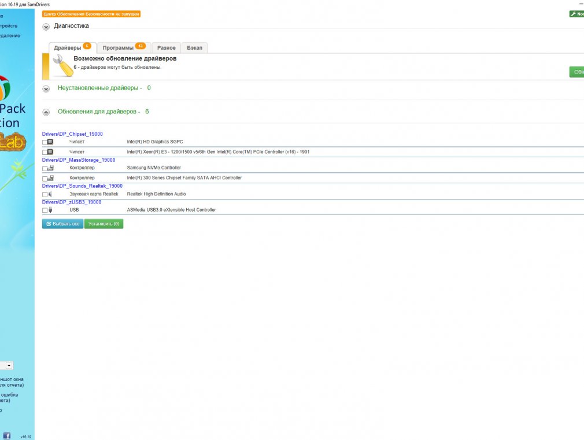This screenshot has height=440, width=584.
Task: Open the Drivers\DP_Chipset_19000 link
Action: click(x=72, y=134)
